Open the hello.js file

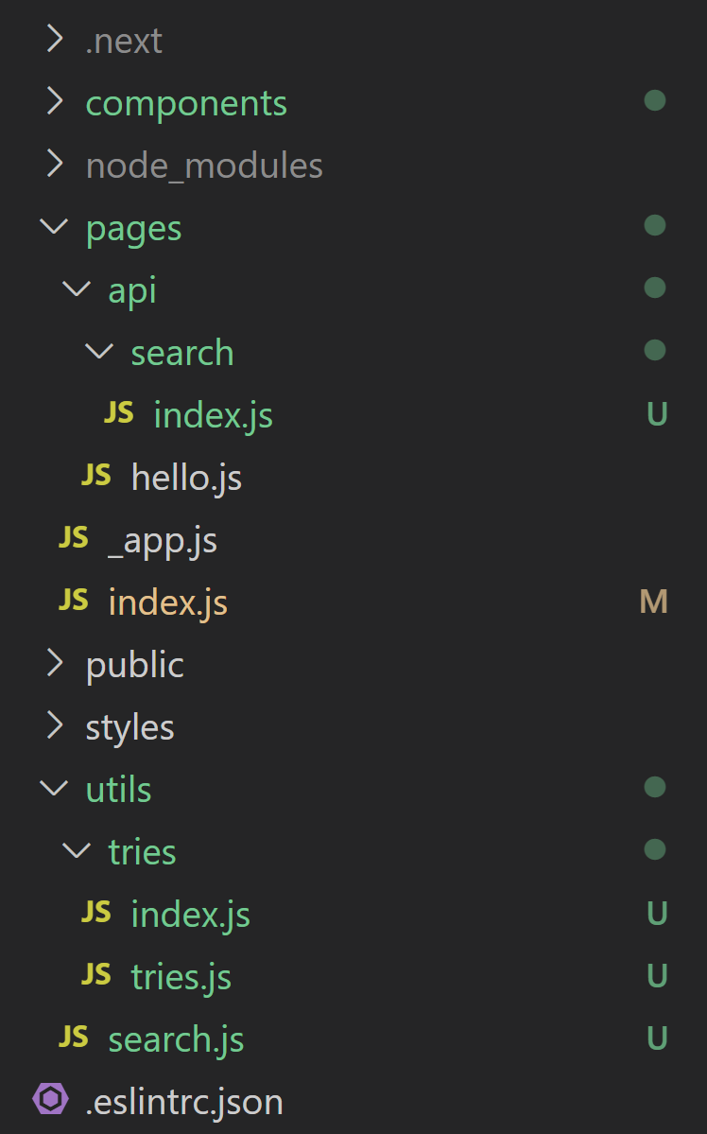tap(186, 478)
